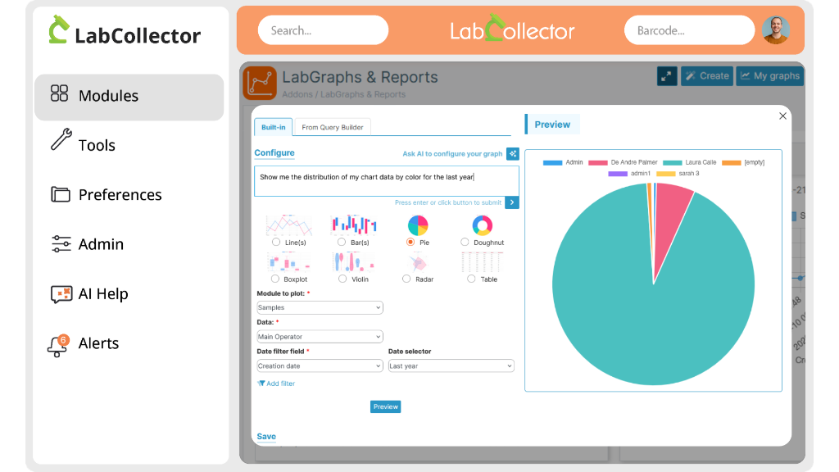
Task: Open the Module to plot dropdown
Action: (320, 308)
